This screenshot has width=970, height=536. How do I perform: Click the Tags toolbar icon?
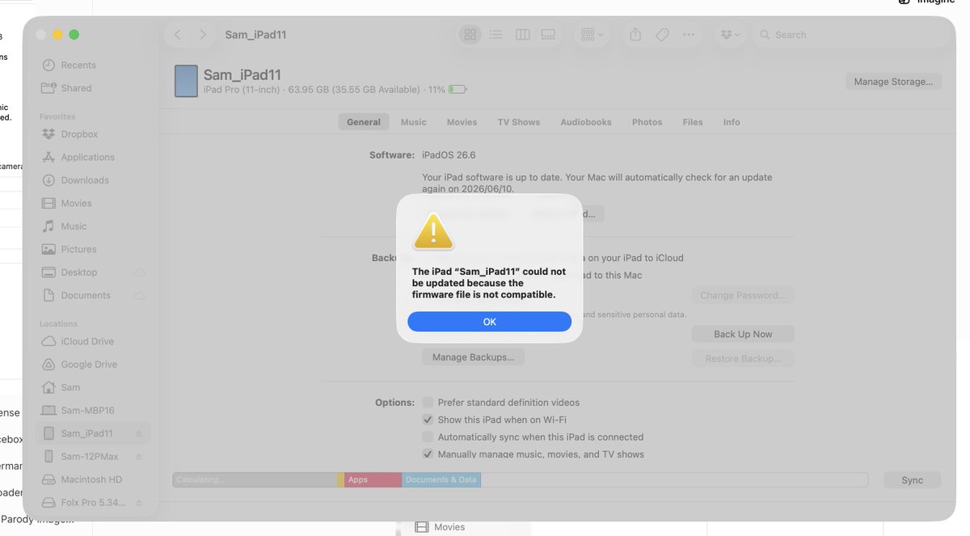[x=662, y=35]
